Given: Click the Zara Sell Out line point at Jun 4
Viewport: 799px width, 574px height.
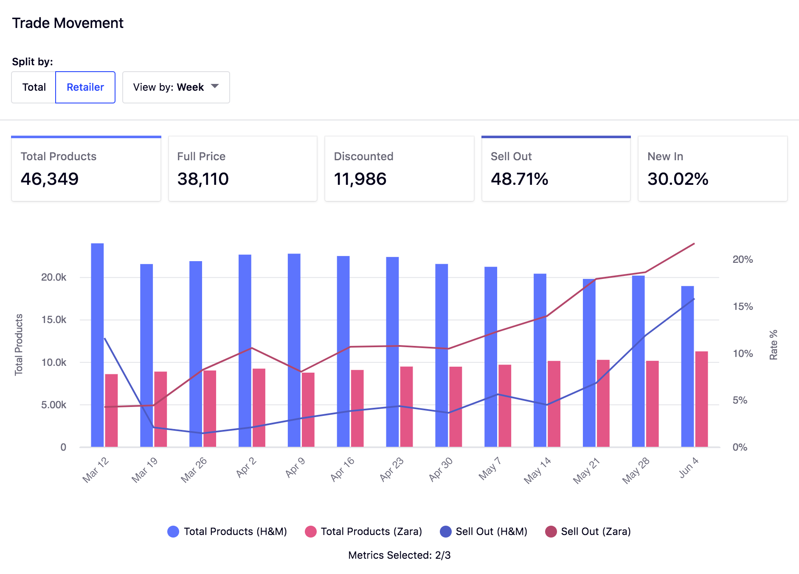Looking at the screenshot, I should (694, 244).
